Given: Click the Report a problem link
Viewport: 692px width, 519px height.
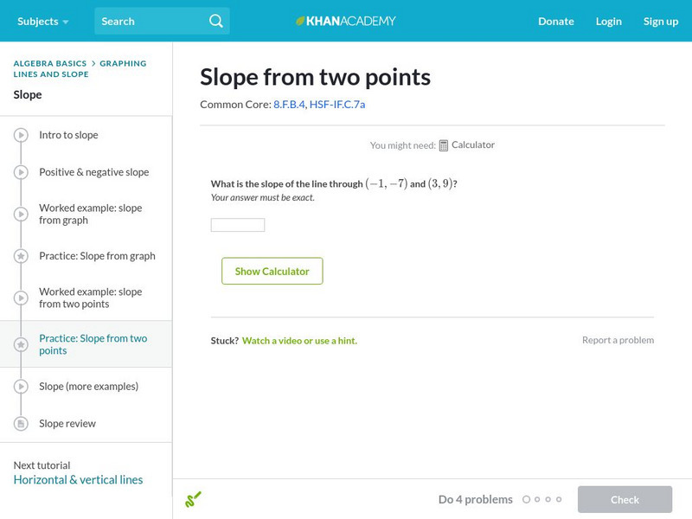Looking at the screenshot, I should point(618,340).
